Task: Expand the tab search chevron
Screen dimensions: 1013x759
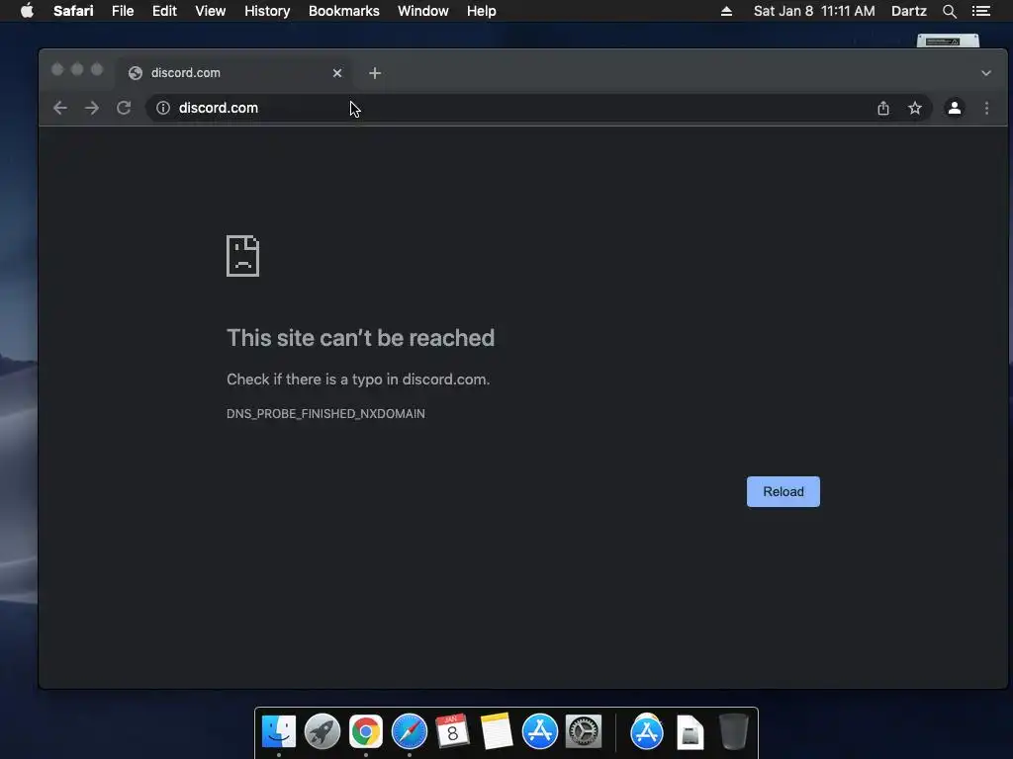Action: tap(986, 73)
